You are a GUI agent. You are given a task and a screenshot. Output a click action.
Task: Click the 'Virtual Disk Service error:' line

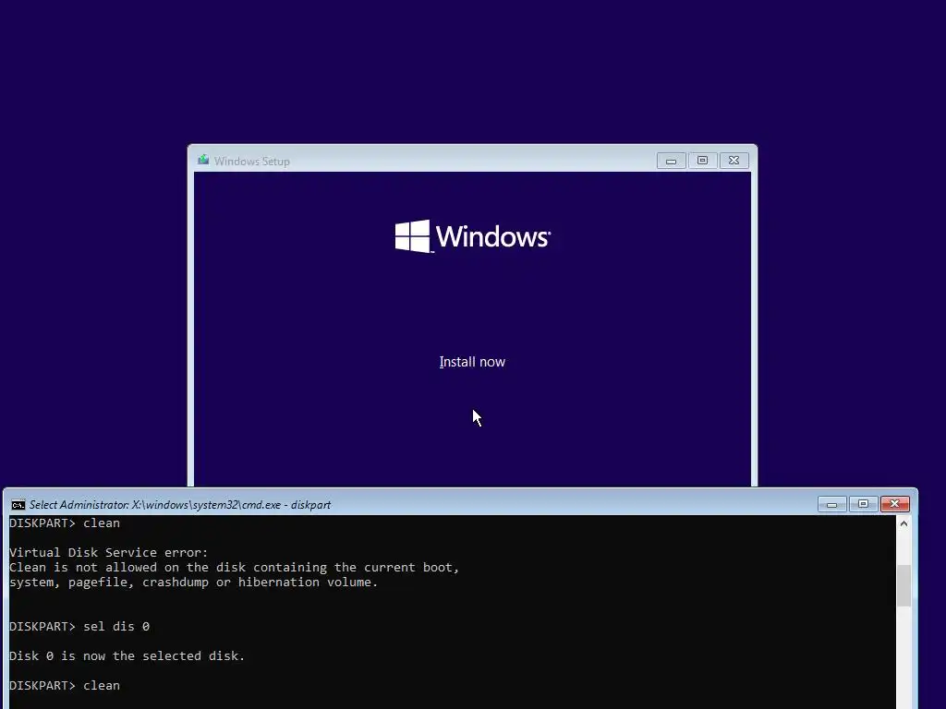point(109,552)
